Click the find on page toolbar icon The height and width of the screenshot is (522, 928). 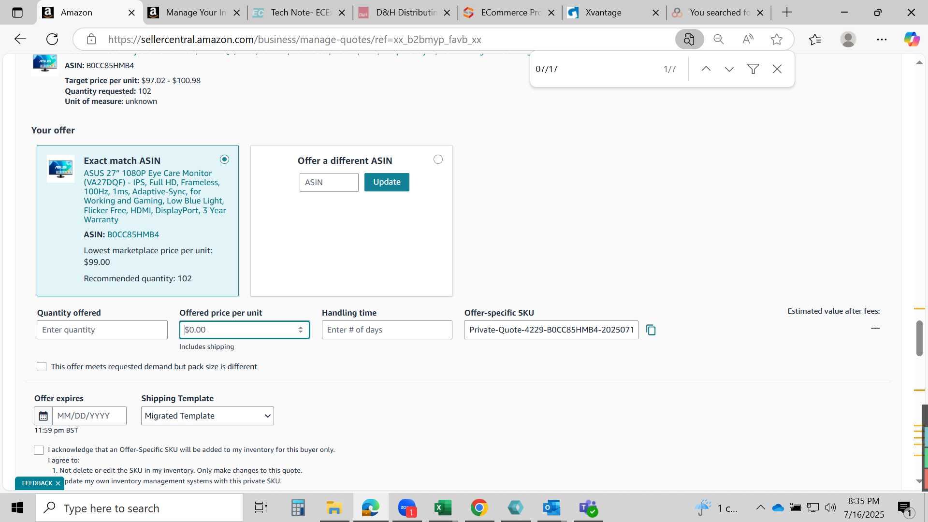pyautogui.click(x=689, y=39)
